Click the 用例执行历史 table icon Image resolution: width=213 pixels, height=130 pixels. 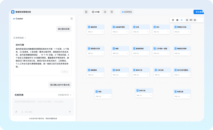[176, 27]
